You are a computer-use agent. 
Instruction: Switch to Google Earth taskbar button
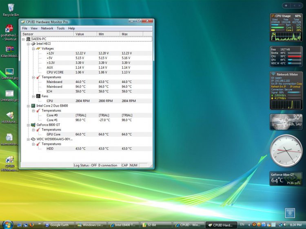(x=59, y=225)
